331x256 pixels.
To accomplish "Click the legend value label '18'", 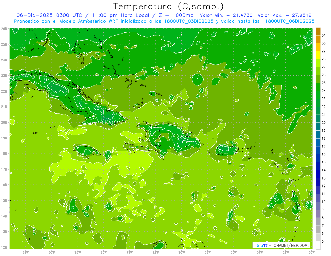I will (x=324, y=138).
